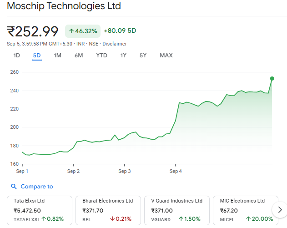287x228 pixels.
Task: Click the Compare to search icon
Action: pyautogui.click(x=14, y=187)
